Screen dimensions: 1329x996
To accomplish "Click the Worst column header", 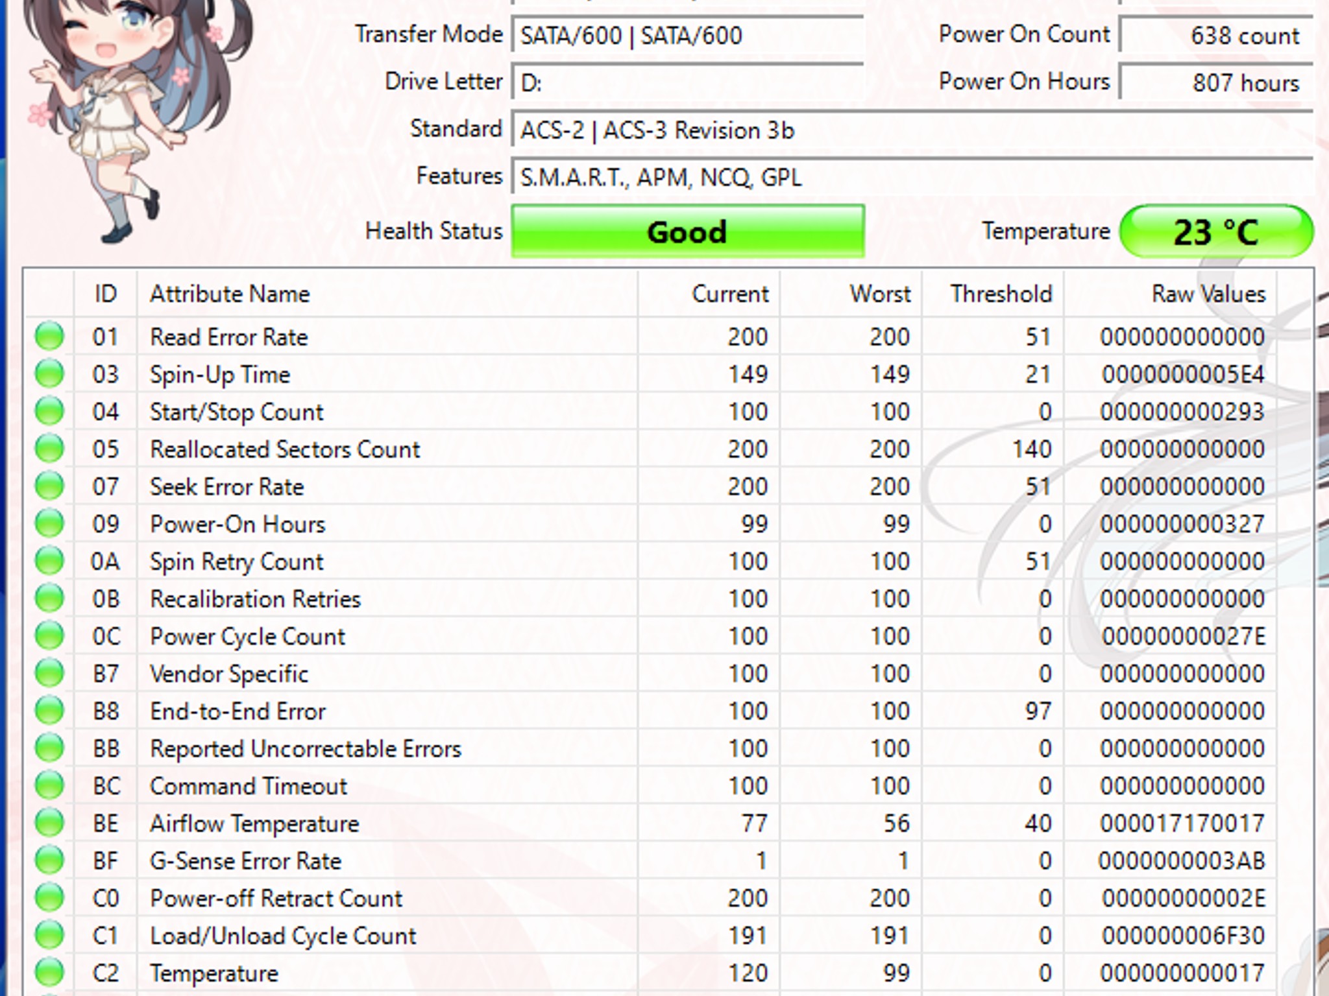I will coord(851,294).
